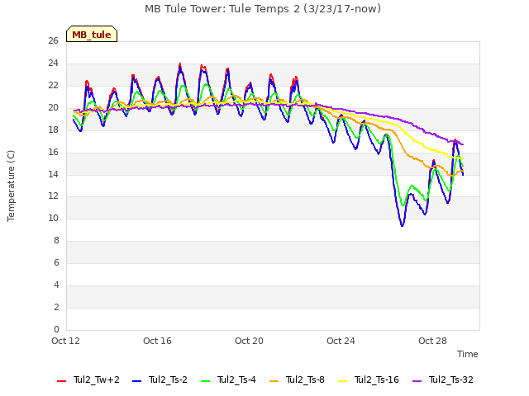Select the Tul2_Ts-16 legend label
Screen dimensions: 529x396
(x=377, y=379)
